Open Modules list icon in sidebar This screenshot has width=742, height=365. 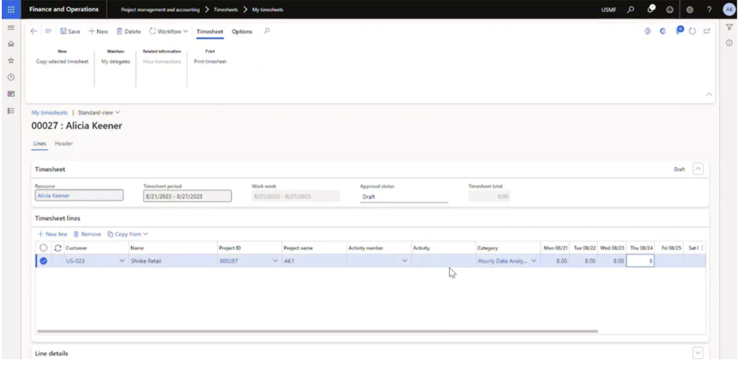pos(10,110)
